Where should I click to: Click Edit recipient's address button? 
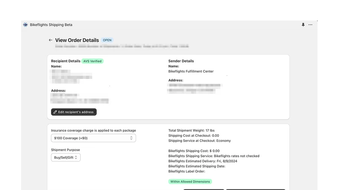coord(74,112)
